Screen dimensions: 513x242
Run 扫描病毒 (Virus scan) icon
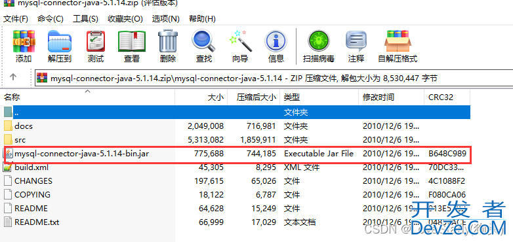coord(318,41)
